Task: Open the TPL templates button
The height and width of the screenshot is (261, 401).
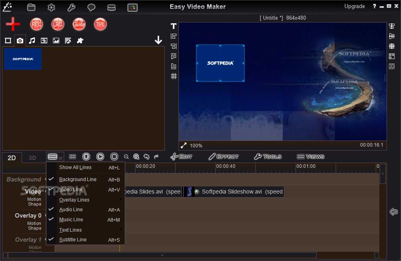Action: coord(100,24)
